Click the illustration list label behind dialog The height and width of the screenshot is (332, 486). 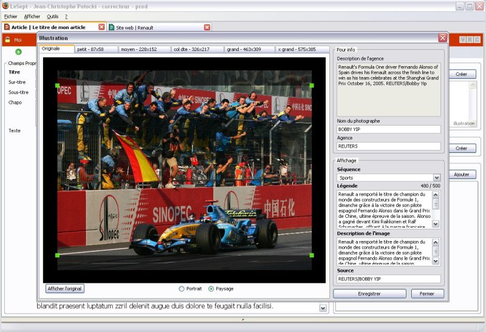pyautogui.click(x=464, y=123)
